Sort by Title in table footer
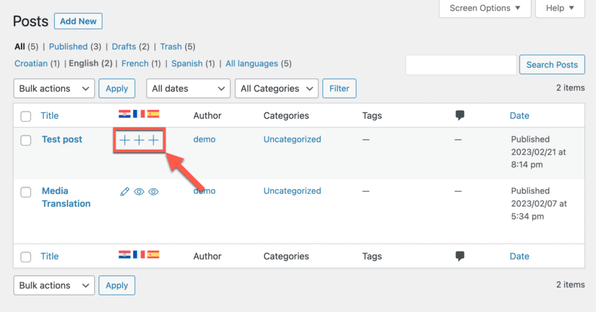 50,256
